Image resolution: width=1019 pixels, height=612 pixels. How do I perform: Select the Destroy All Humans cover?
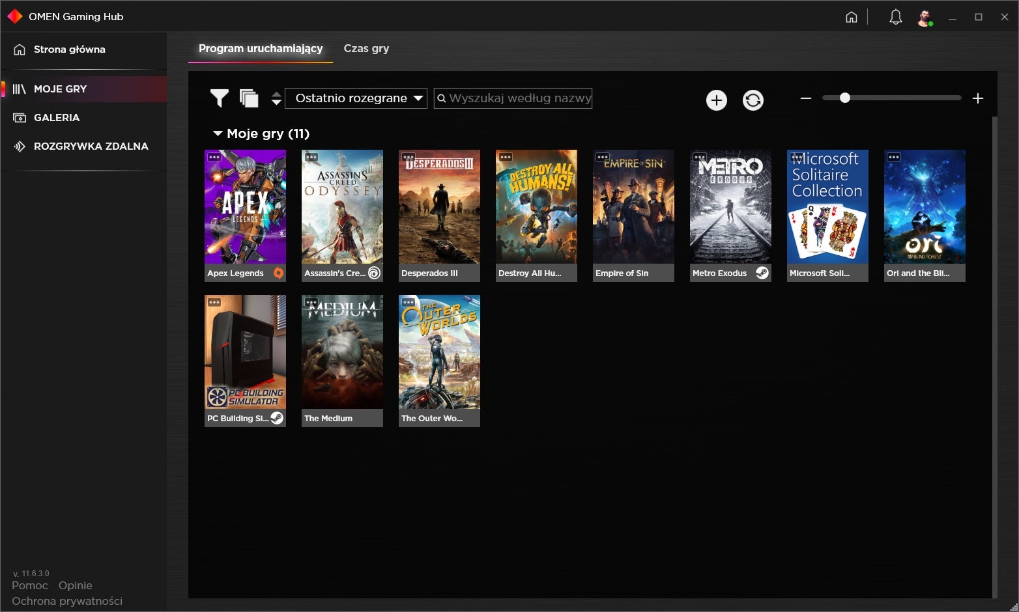[x=536, y=207]
